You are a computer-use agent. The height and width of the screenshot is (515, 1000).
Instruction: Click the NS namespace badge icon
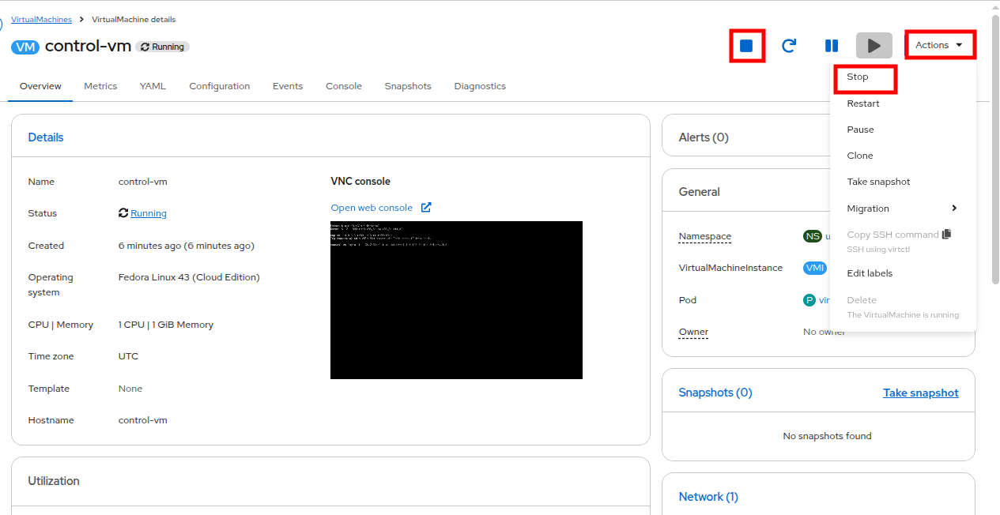[x=812, y=235]
